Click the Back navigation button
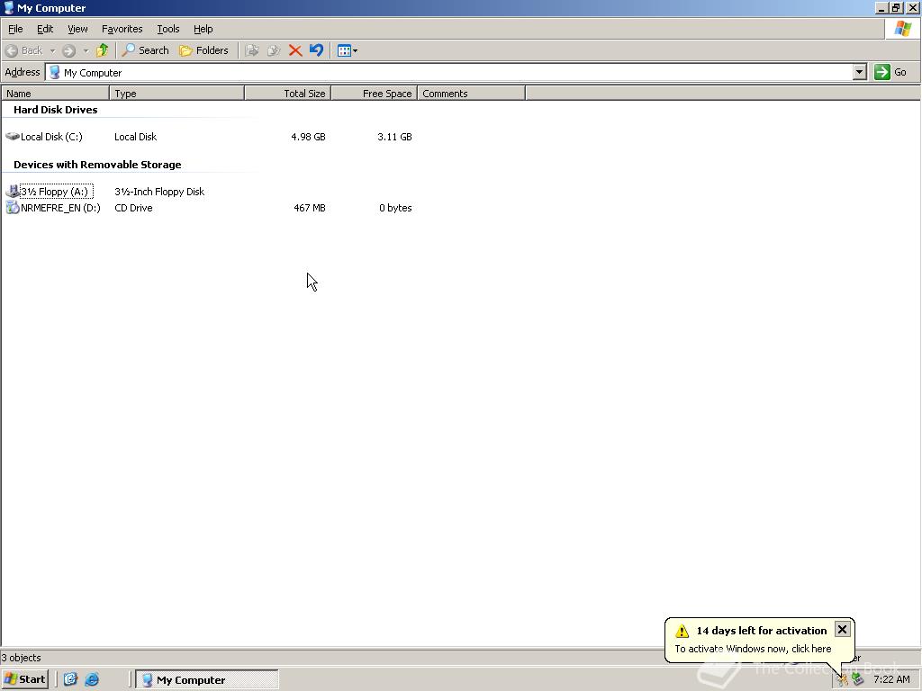 pyautogui.click(x=23, y=50)
